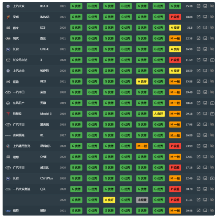Select model name Q5L

(x=43, y=189)
